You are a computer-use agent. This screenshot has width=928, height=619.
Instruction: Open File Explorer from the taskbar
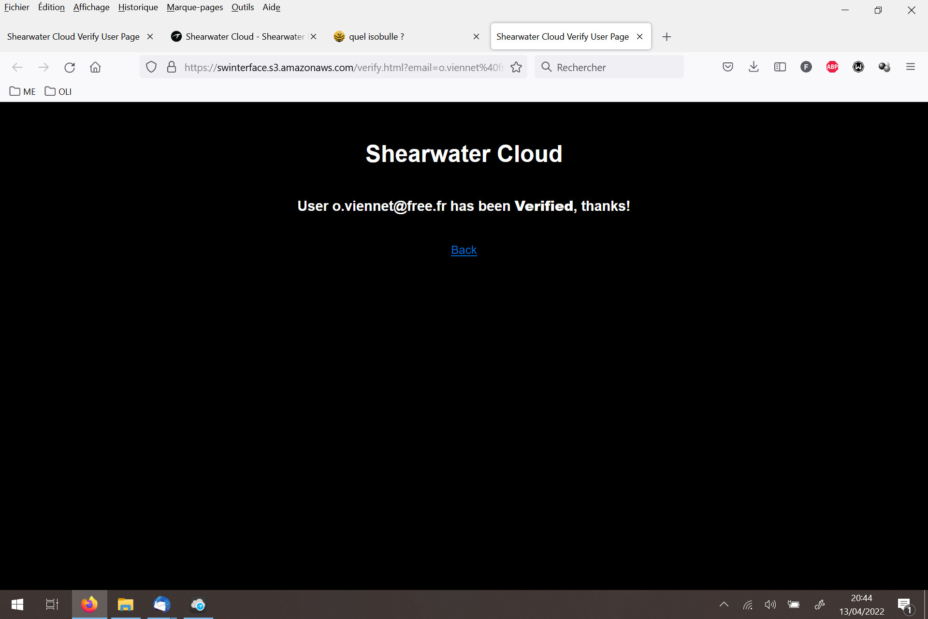pos(126,604)
